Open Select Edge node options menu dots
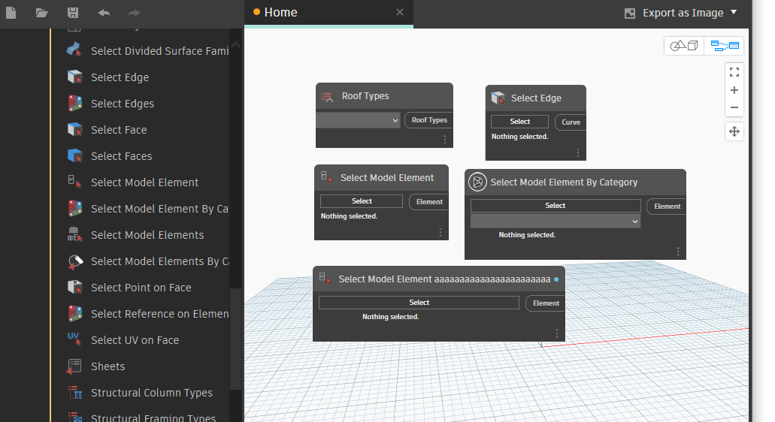Viewport: 775px width, 422px height. click(x=578, y=153)
